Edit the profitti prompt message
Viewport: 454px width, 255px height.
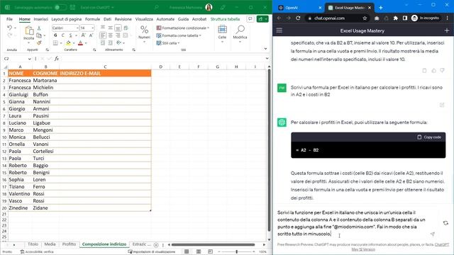coord(442,105)
